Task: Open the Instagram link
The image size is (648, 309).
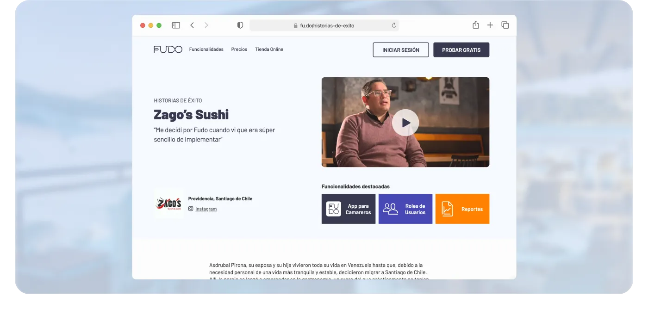Action: click(206, 209)
